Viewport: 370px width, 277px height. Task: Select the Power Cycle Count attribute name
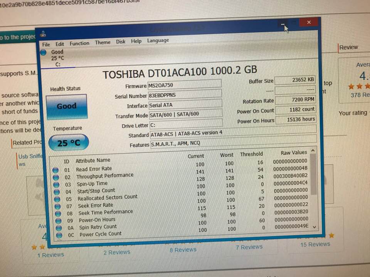[101, 234]
